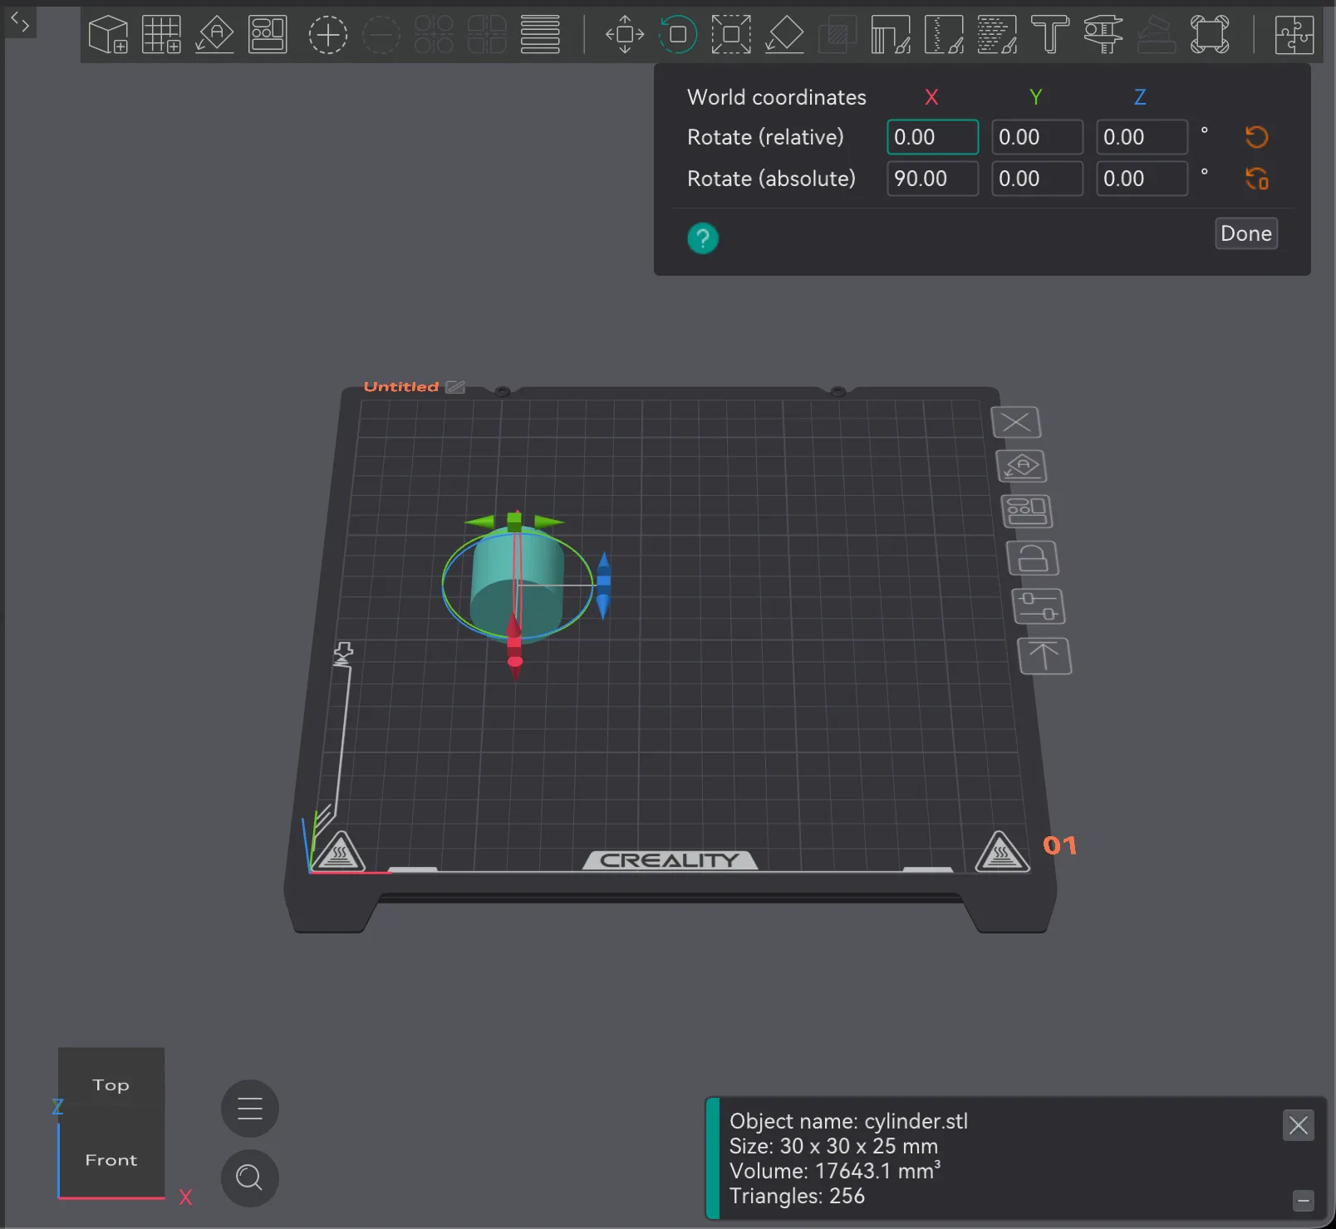Open the assembly view puzzle icon
Screen dimensions: 1336x1229
click(x=1294, y=35)
